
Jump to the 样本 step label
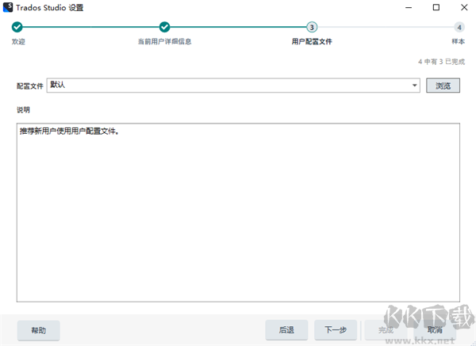pos(458,41)
